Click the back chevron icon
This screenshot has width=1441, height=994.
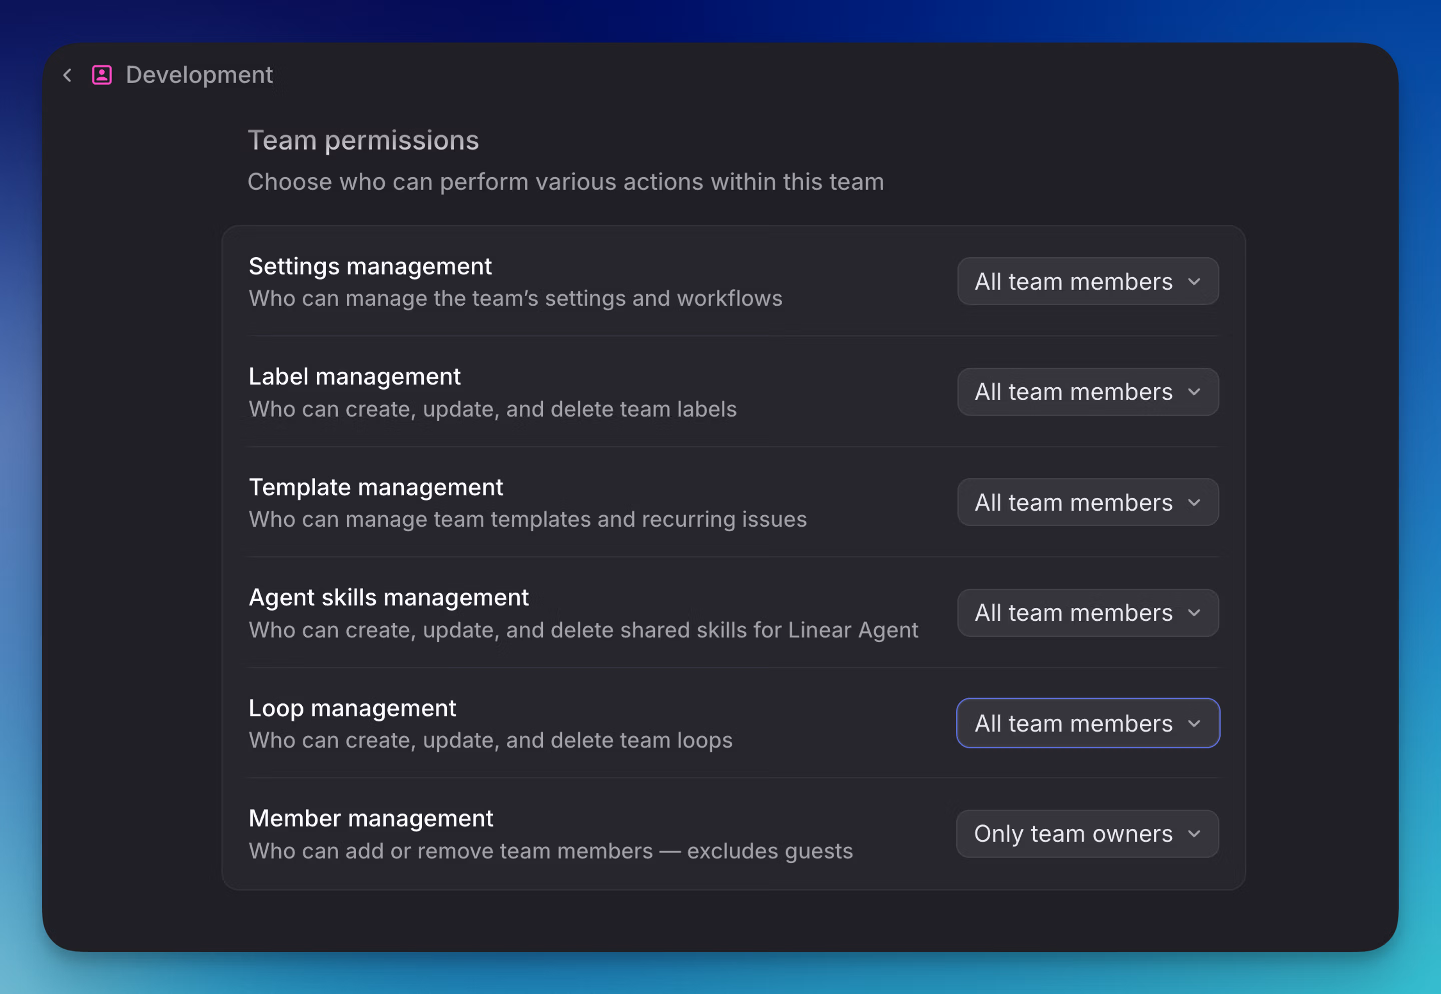pyautogui.click(x=67, y=76)
